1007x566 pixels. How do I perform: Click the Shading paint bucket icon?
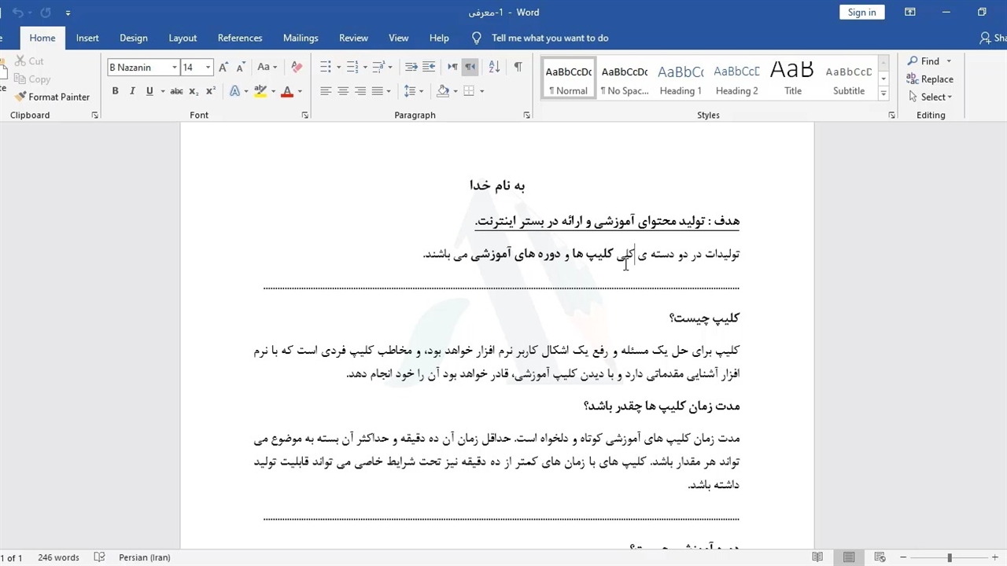click(x=443, y=91)
